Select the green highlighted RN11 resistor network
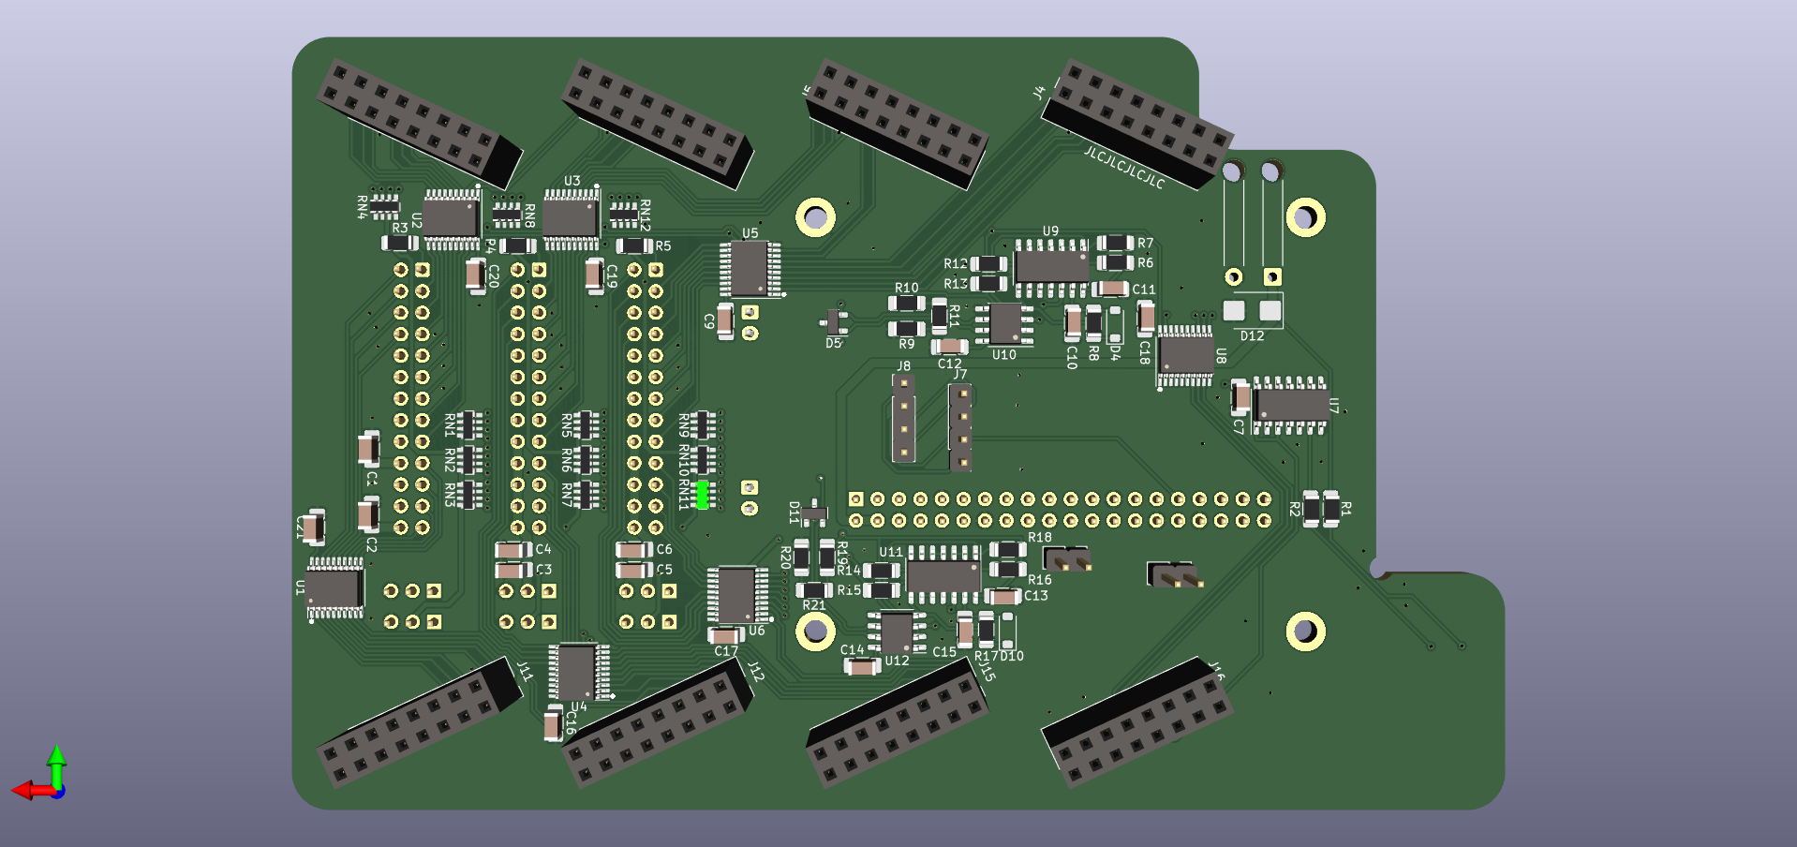Screen dimensions: 1797x847 [703, 495]
